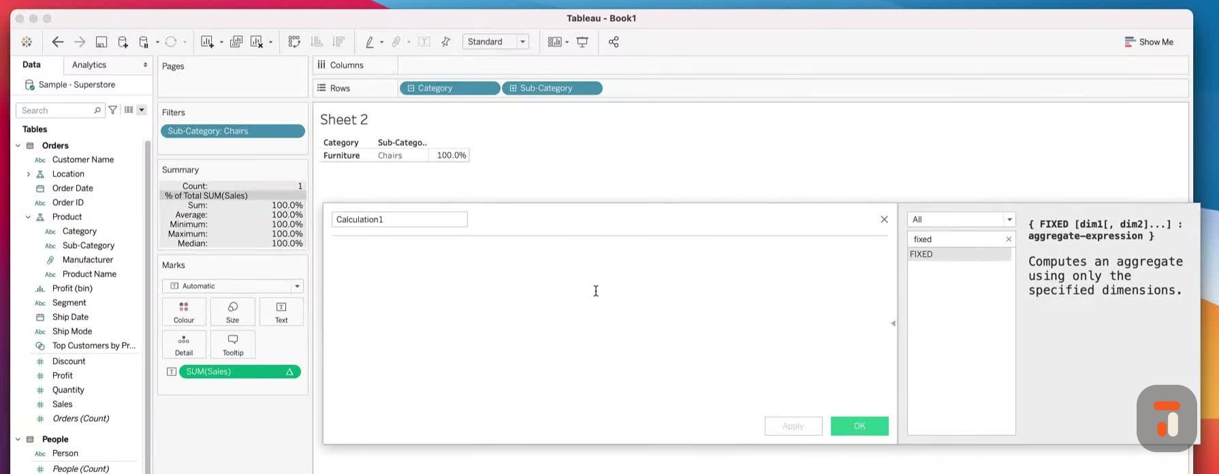Screen dimensions: 1219x474
Task: Clear the fixed function search text
Action: pos(1009,239)
